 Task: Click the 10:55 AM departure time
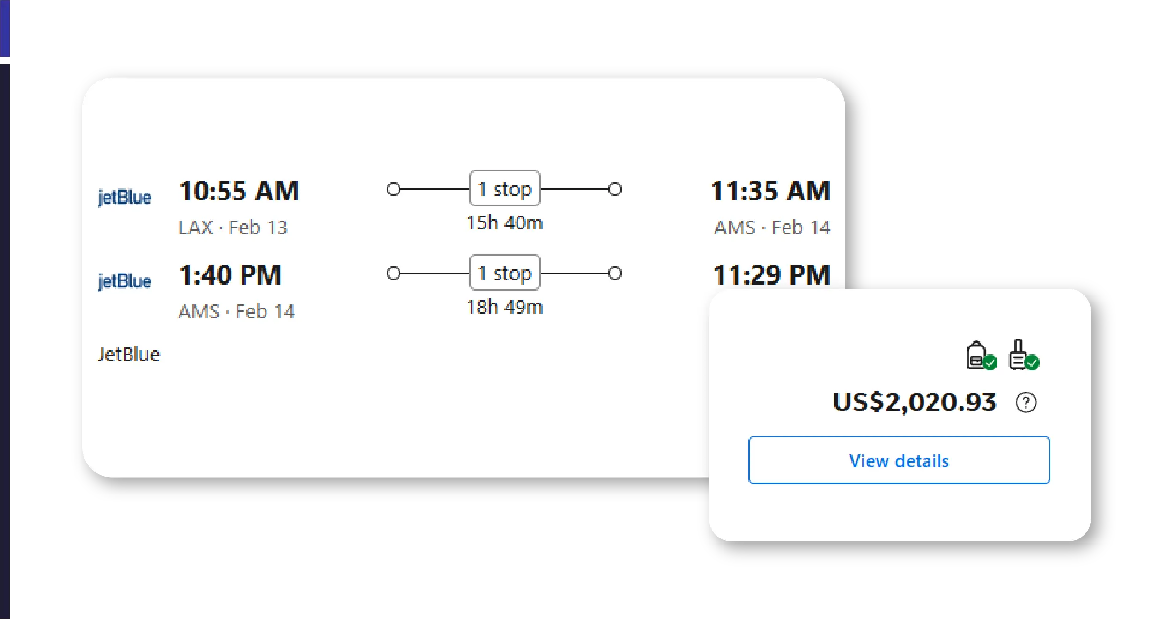239,191
